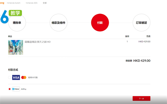Click the green 教学 badge
The width and height of the screenshot is (167, 104).
(x=15, y=13)
